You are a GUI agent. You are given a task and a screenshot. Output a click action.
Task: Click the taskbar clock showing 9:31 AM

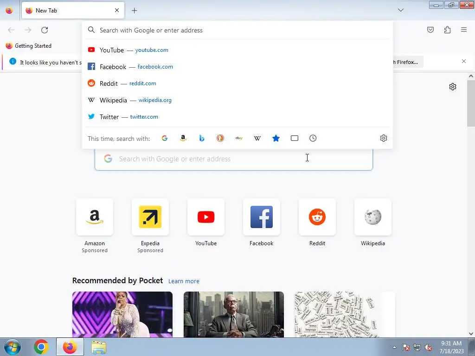pyautogui.click(x=451, y=347)
